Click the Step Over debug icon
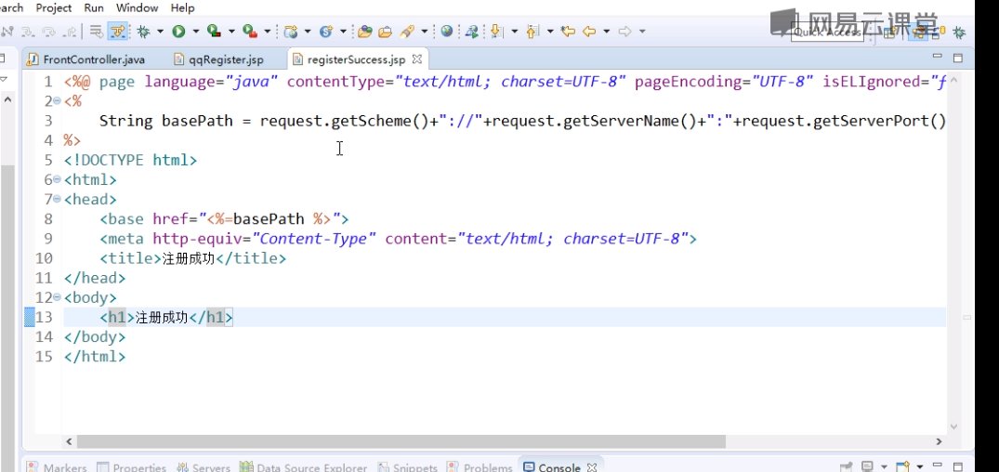This screenshot has width=999, height=472. point(49,32)
